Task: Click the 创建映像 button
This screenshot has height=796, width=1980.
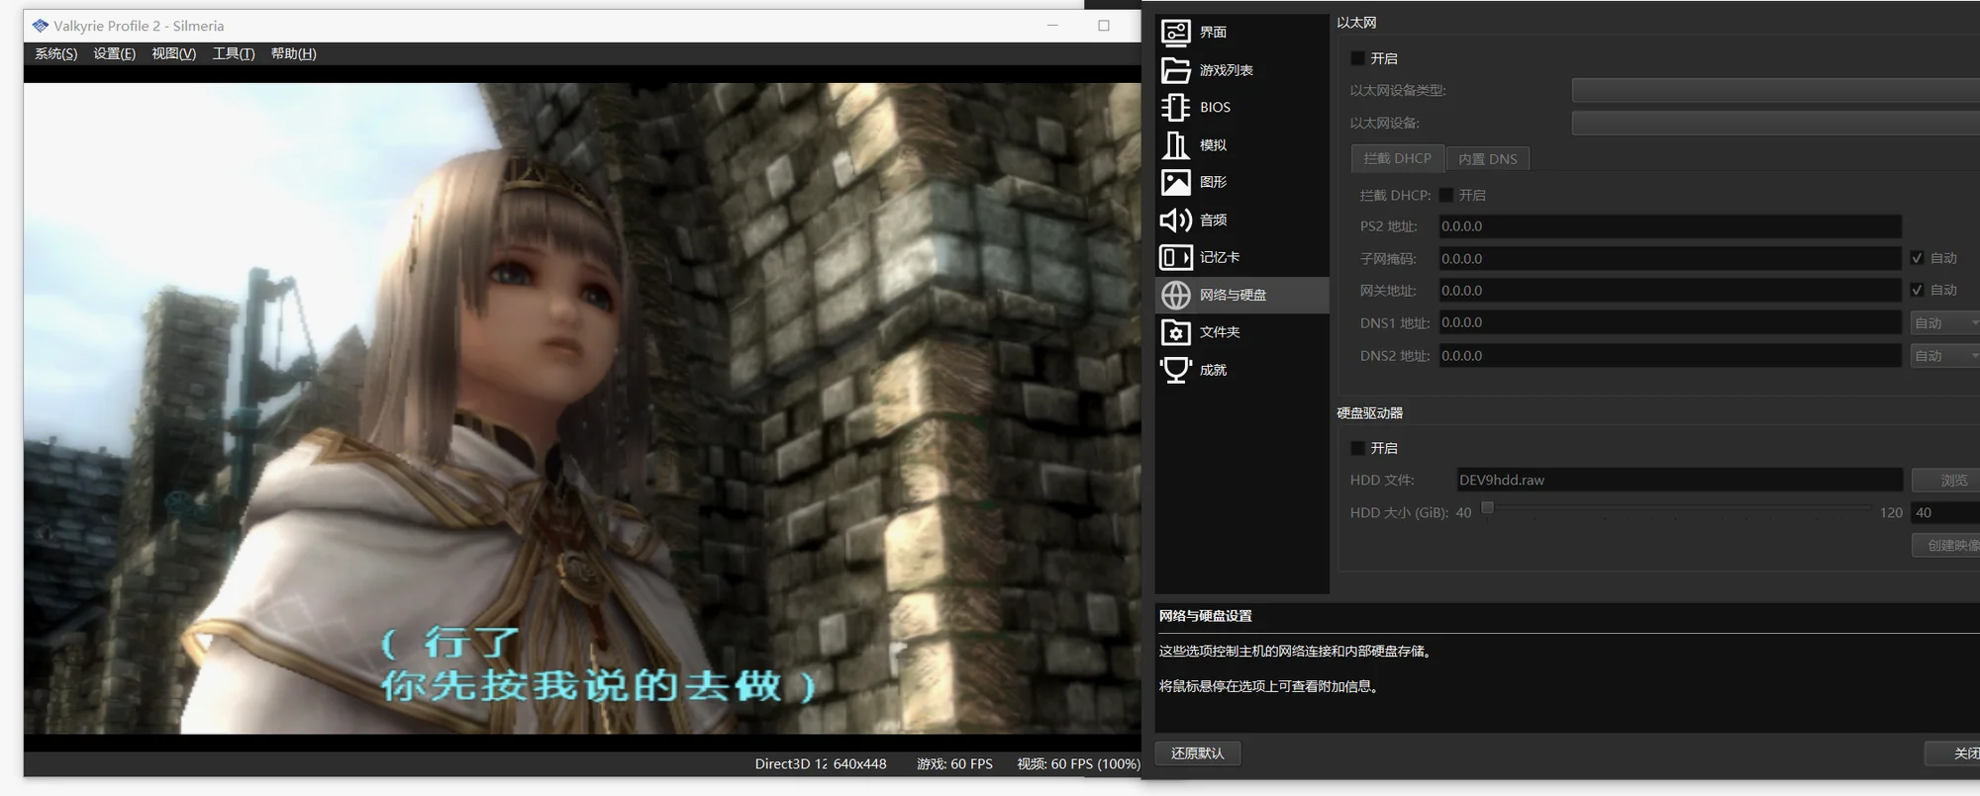Action: [1946, 545]
